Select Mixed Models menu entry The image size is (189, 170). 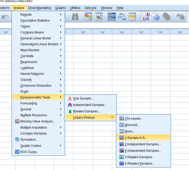click(38, 50)
